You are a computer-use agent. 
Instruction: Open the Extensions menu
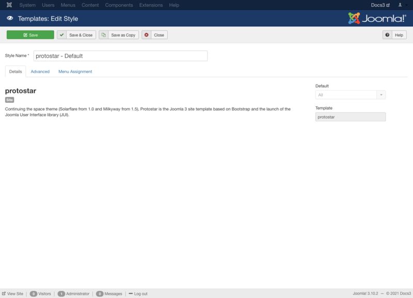(151, 5)
